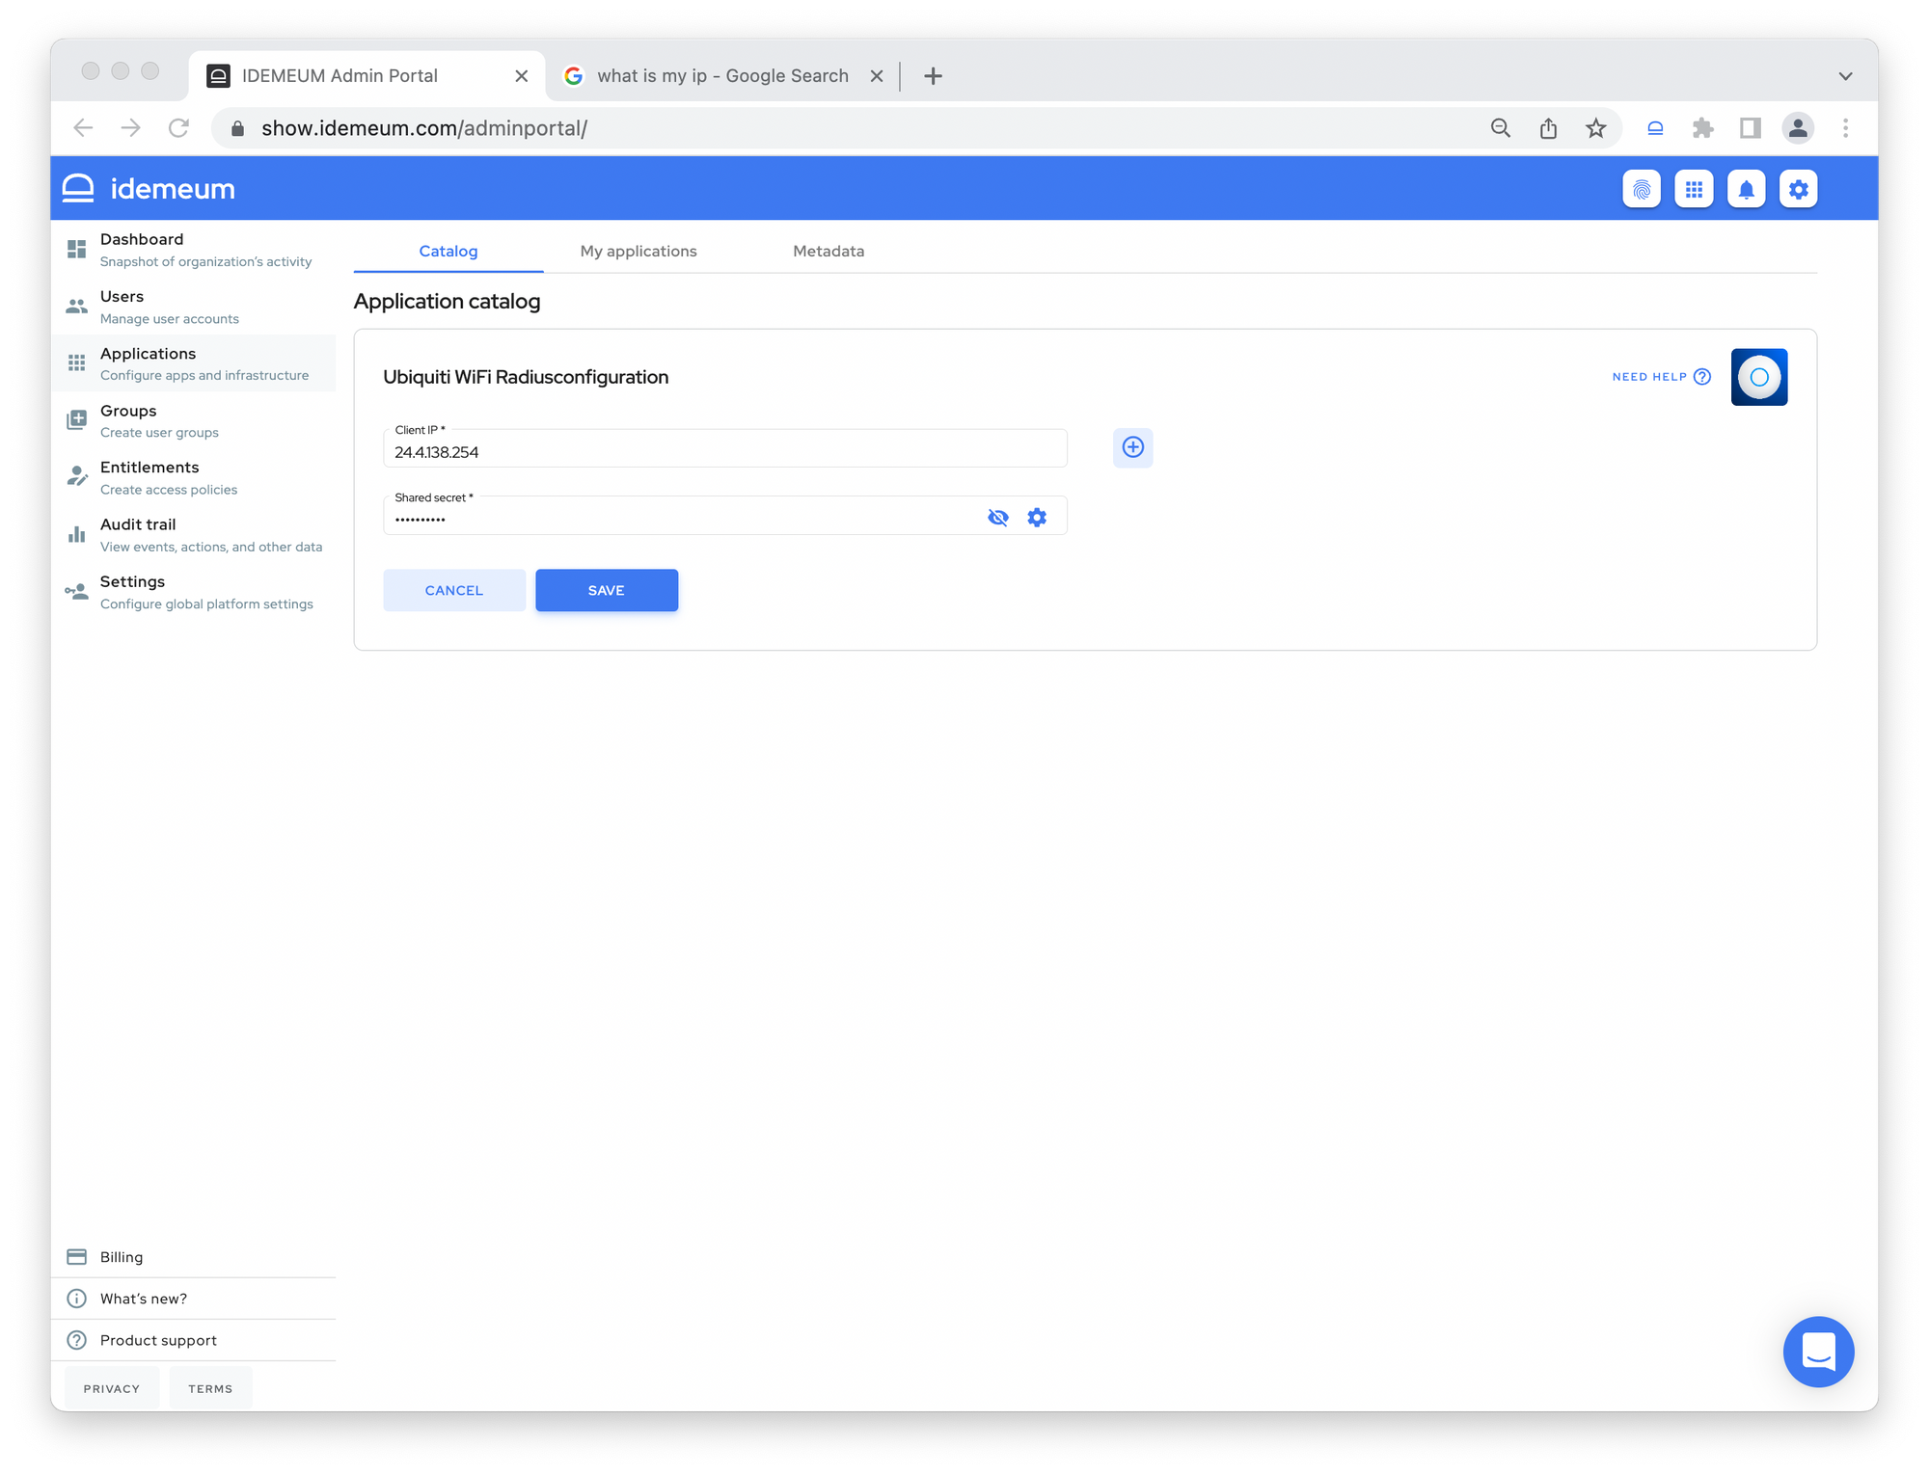Click the browser share icon
The image size is (1929, 1474).
(1548, 128)
